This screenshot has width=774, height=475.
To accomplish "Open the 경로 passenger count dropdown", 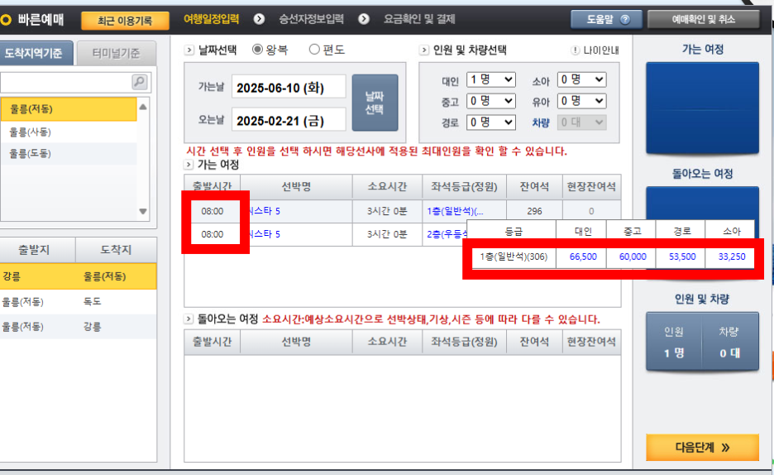I will click(491, 122).
